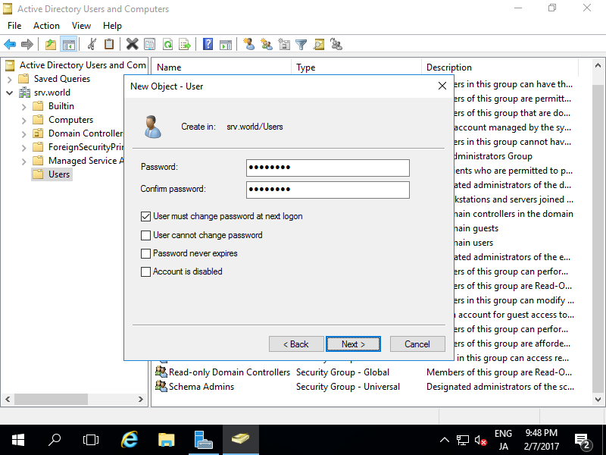Click the Find objects magnifier icon

pyautogui.click(x=319, y=45)
